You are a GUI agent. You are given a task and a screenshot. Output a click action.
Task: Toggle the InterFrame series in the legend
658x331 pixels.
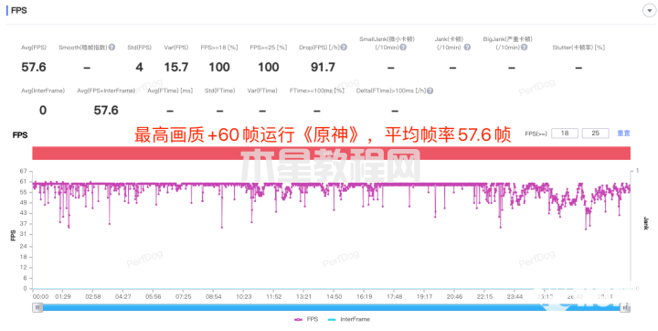(349, 319)
